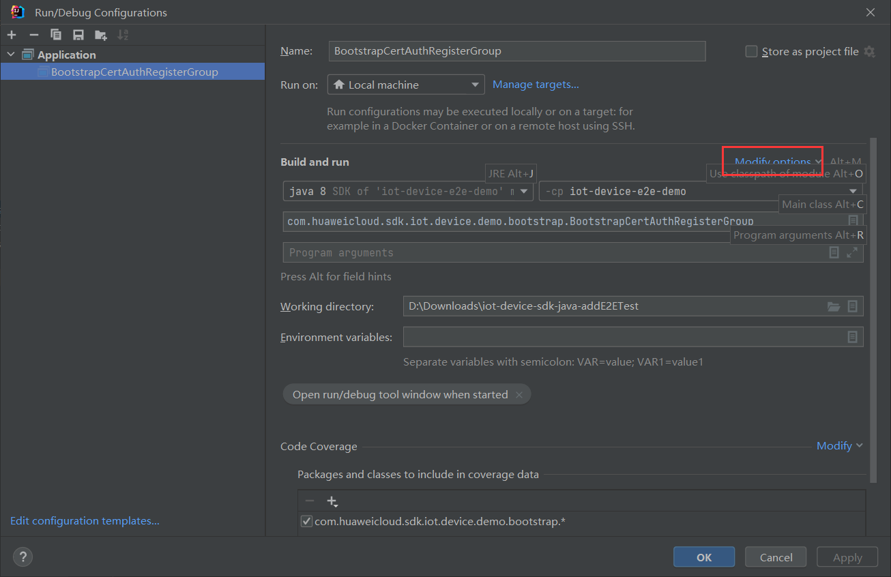891x577 pixels.
Task: Click the Apply button
Action: coord(847,557)
